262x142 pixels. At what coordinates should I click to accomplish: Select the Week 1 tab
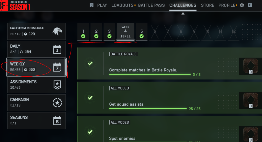tap(83, 32)
